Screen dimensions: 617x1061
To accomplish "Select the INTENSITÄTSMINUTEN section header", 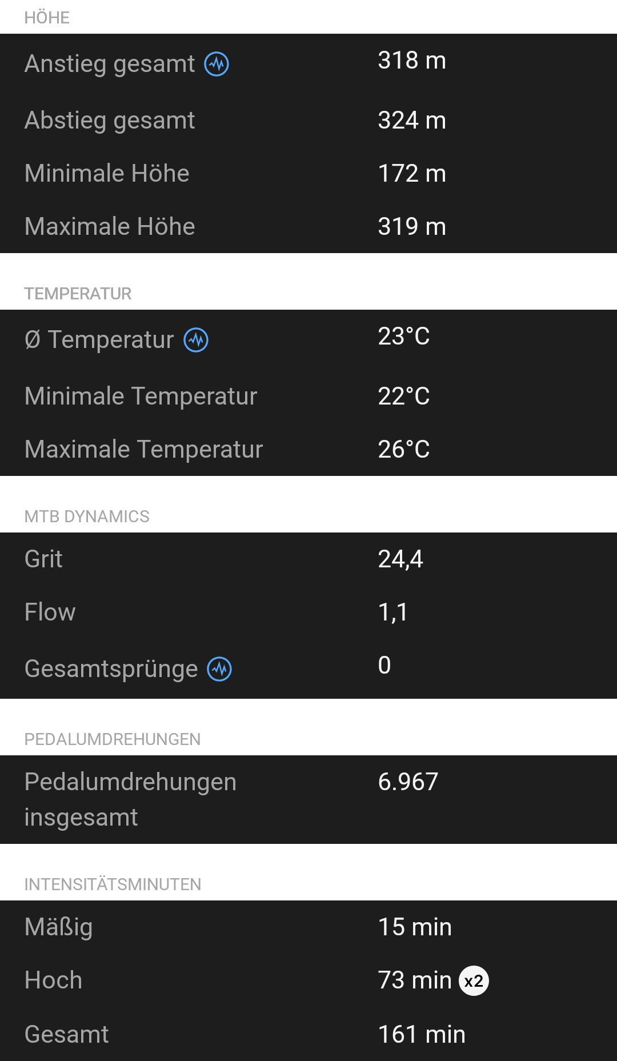I will coord(113,884).
